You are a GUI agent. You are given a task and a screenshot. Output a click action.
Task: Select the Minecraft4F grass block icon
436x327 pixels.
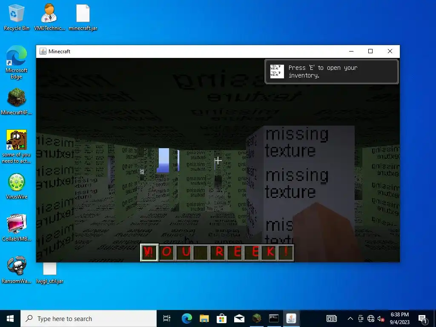pos(17,101)
